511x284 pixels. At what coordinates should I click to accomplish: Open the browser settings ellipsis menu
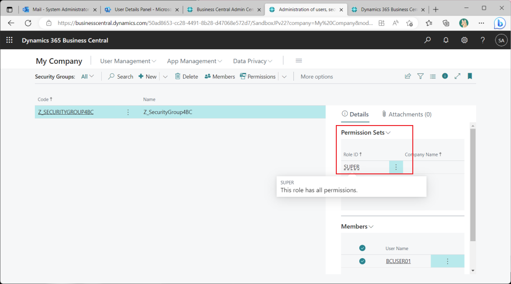click(482, 23)
